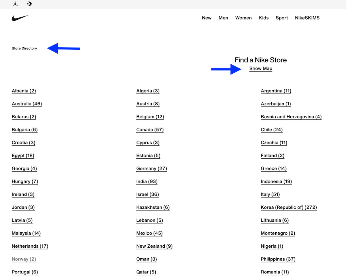Open Israel store directory

[x=148, y=194]
